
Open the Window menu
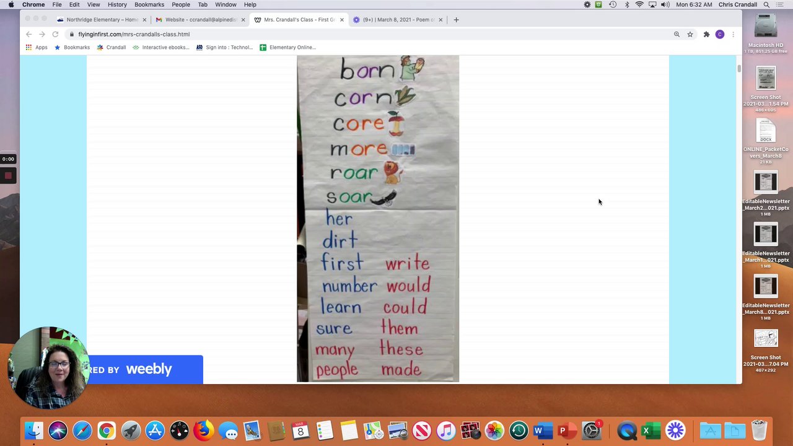point(226,4)
